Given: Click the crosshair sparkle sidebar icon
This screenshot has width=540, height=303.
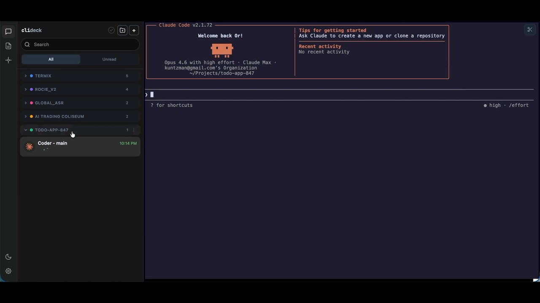Looking at the screenshot, I should (8, 60).
